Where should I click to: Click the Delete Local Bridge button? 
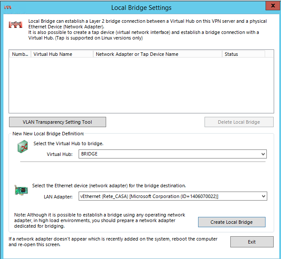pyautogui.click(x=239, y=122)
